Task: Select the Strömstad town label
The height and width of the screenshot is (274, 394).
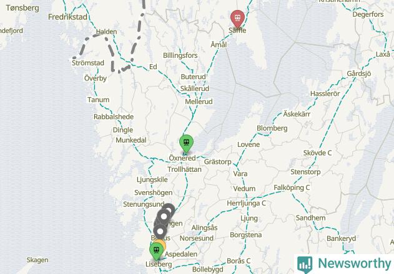Action: (88, 63)
